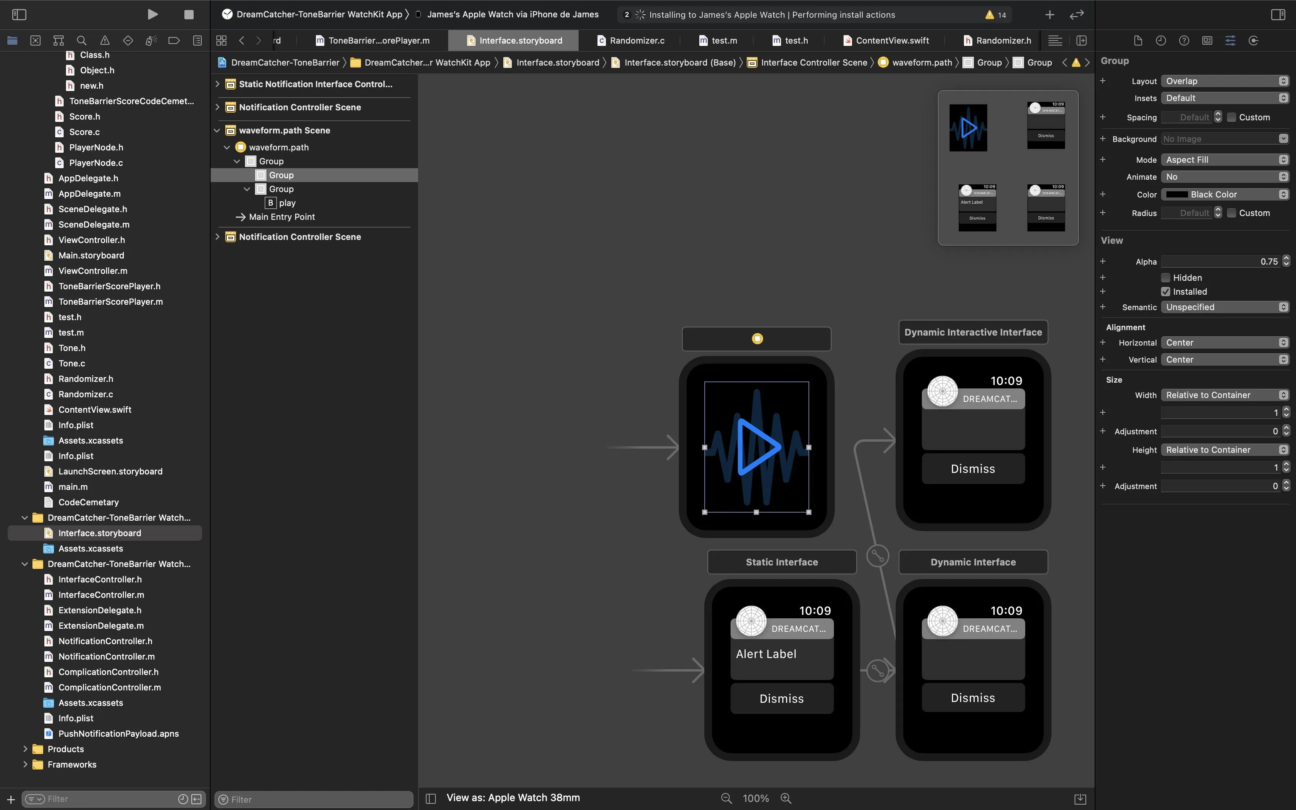Collapse the waveform.path Scene disclosure triangle

tap(218, 130)
